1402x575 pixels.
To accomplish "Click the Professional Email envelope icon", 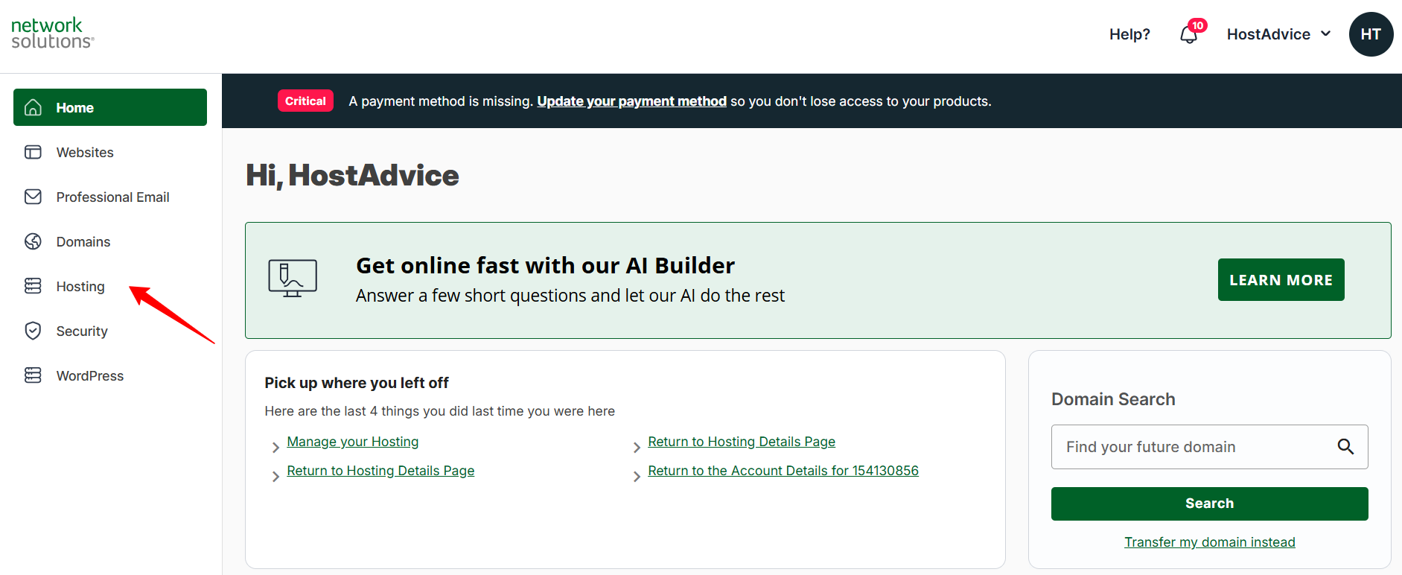I will point(33,197).
